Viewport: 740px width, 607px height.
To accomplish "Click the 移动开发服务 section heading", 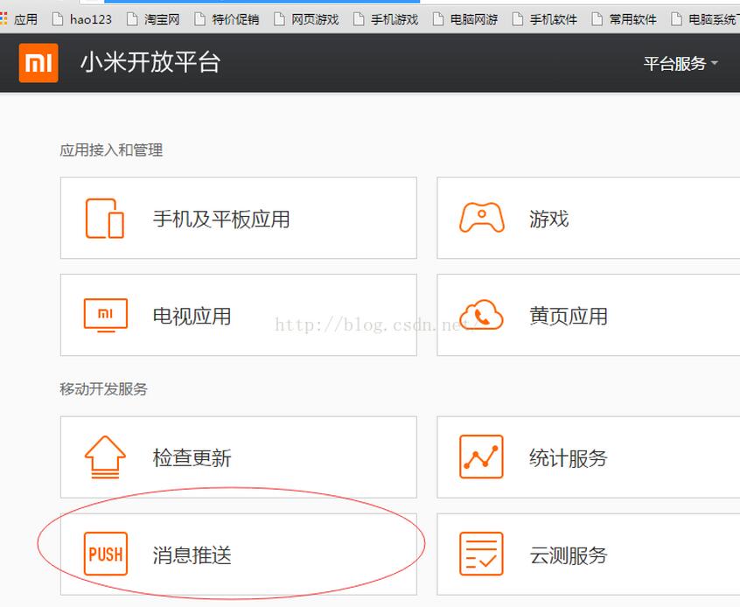I will (104, 389).
